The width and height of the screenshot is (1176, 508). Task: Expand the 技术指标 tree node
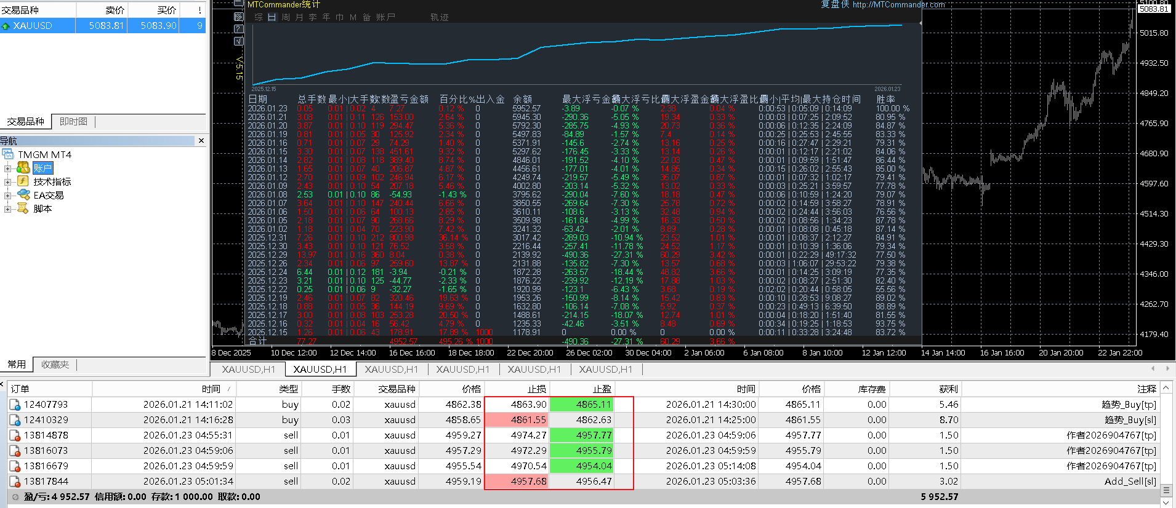tap(7, 181)
